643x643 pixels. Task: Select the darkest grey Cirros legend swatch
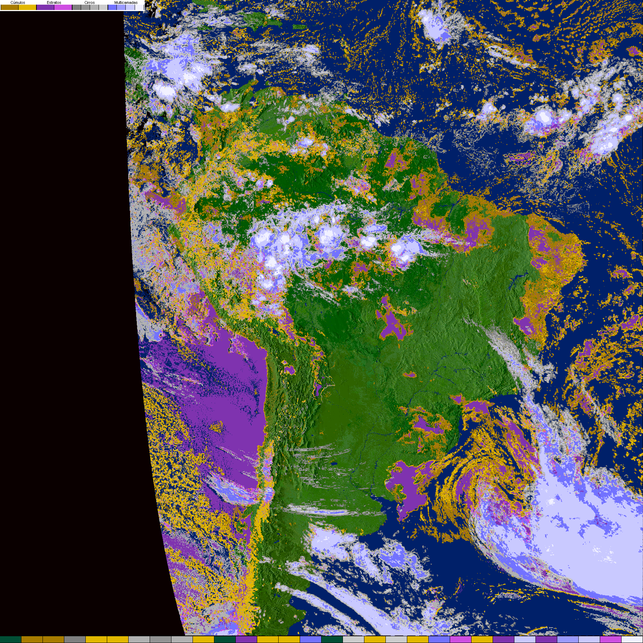tap(76, 7)
